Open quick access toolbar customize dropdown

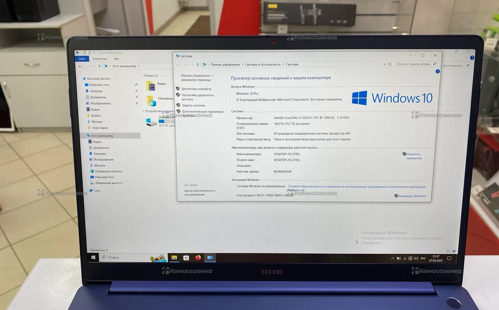click(x=95, y=53)
